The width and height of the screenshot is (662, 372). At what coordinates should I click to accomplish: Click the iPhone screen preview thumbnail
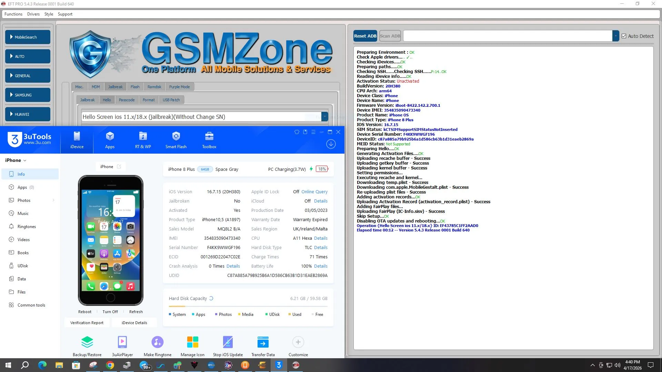point(110,240)
